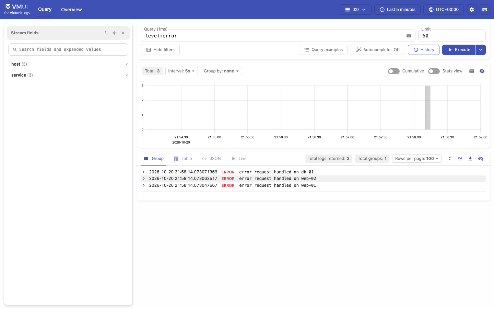Hide the logs panel with eye icon
This screenshot has width=494, height=309.
click(x=481, y=159)
